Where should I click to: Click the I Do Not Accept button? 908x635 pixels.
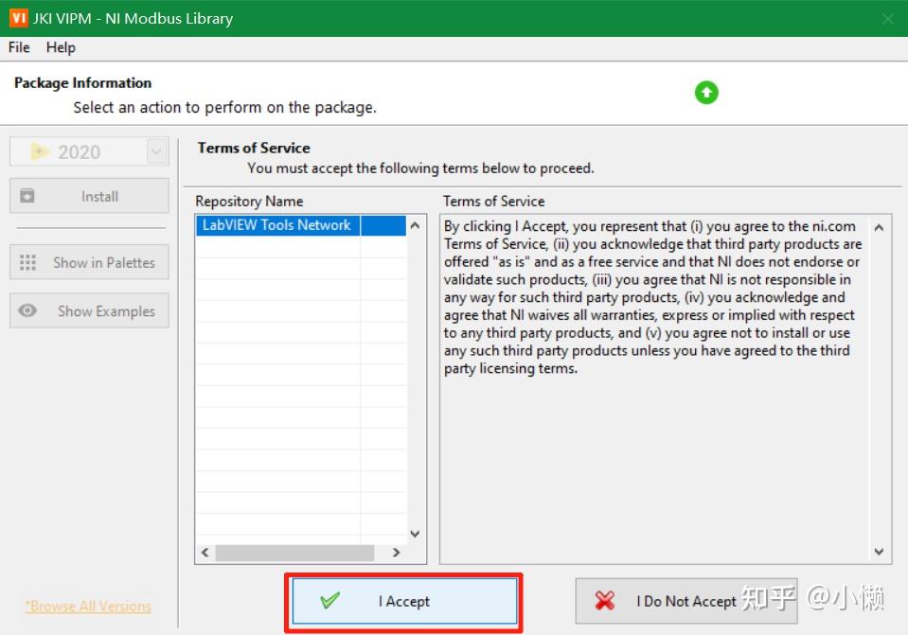click(686, 601)
